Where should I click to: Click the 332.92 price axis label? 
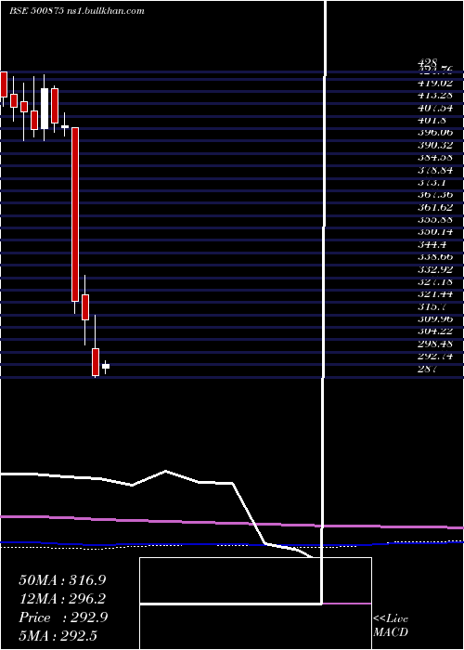coord(435,269)
